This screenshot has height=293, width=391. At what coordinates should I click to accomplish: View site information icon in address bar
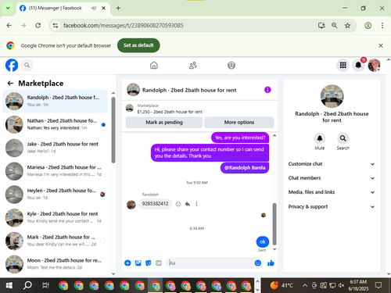[x=56, y=26]
